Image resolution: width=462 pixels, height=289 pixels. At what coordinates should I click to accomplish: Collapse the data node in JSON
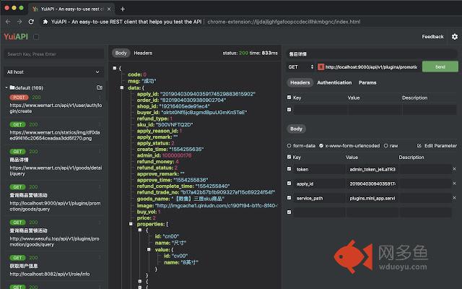[122, 87]
